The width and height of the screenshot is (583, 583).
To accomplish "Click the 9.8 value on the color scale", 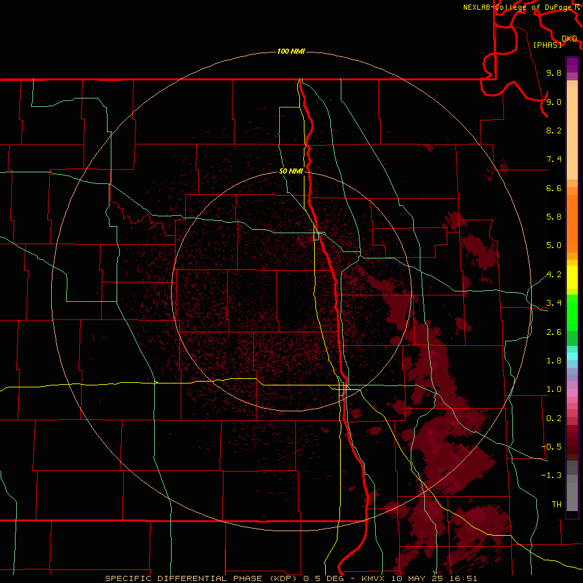I will (x=554, y=73).
